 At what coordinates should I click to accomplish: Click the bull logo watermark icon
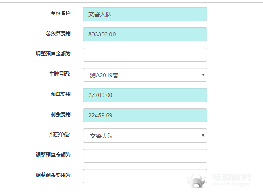(x=197, y=180)
